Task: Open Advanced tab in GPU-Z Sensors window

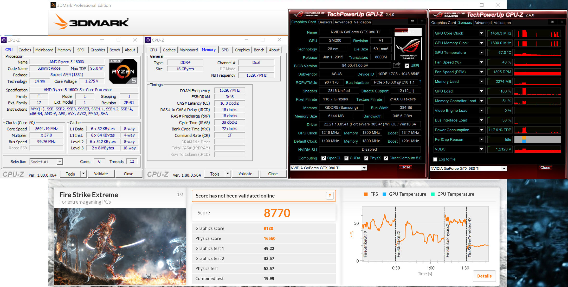Action: tap(483, 23)
